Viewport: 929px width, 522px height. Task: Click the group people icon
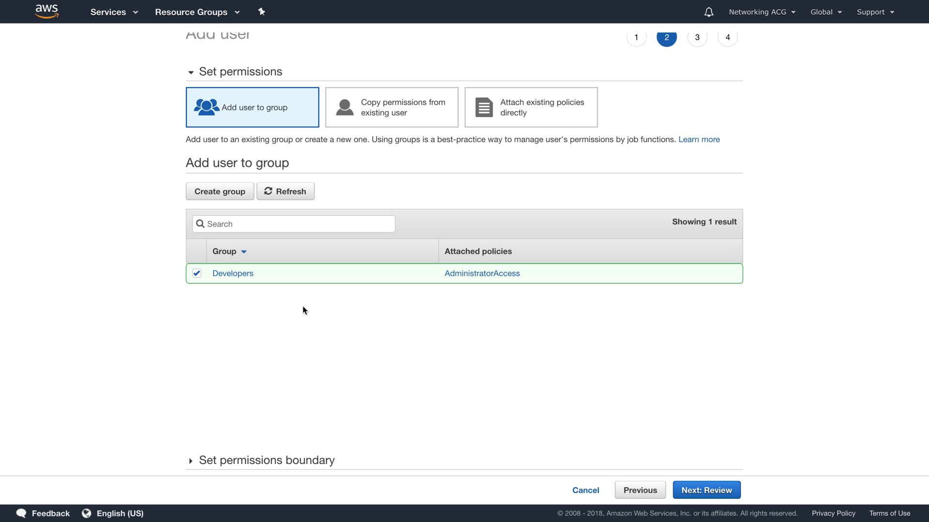206,107
